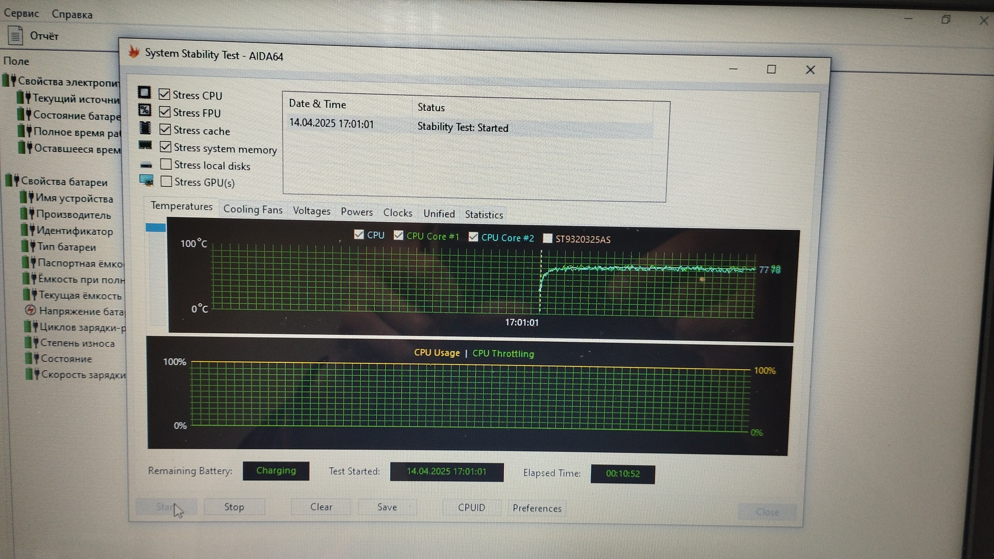Click the local disks drive icon
This screenshot has height=559, width=994.
click(x=147, y=165)
